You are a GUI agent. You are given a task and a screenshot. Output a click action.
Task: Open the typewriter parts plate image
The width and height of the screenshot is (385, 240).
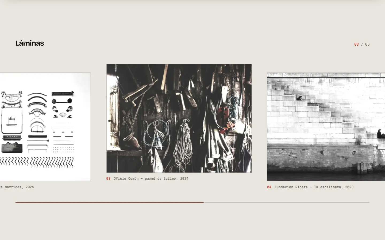tap(45, 127)
